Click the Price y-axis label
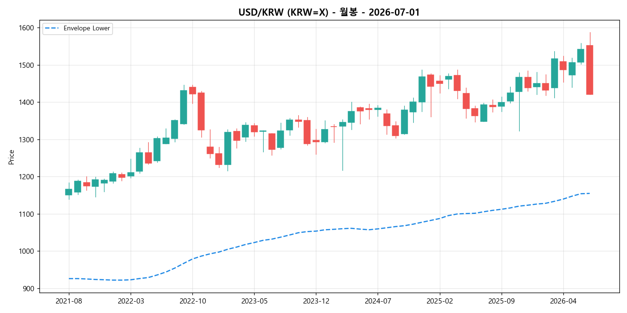The image size is (627, 313). point(11,156)
